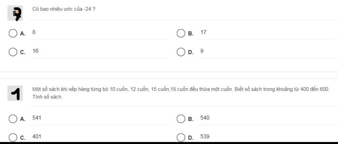Choose option D (539) for the books question

coord(181,137)
